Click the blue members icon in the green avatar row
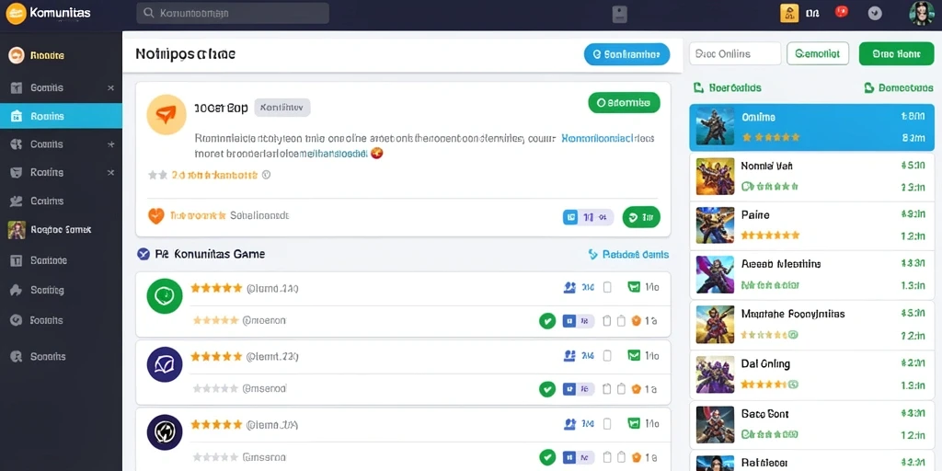The width and height of the screenshot is (942, 471). click(570, 288)
